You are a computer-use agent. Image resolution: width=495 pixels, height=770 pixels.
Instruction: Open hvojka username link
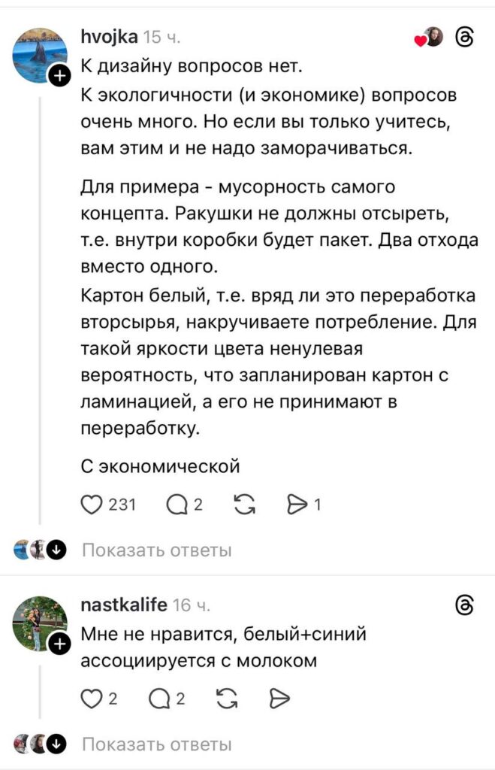(109, 37)
